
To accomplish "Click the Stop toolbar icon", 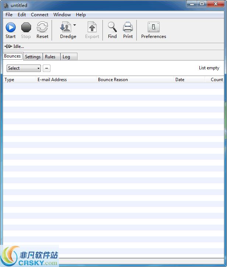I will click(x=26, y=27).
